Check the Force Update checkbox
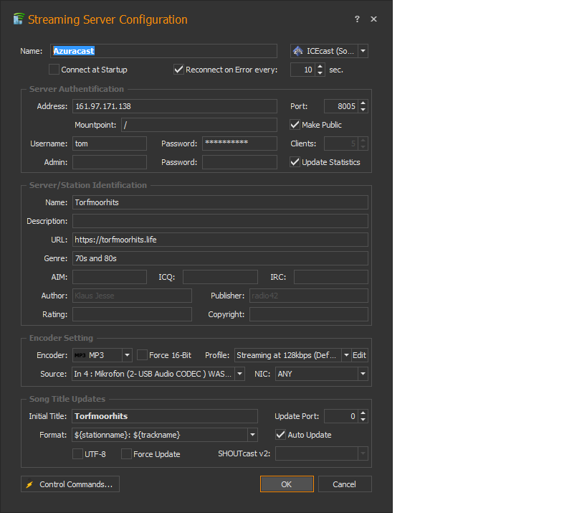 [126, 453]
